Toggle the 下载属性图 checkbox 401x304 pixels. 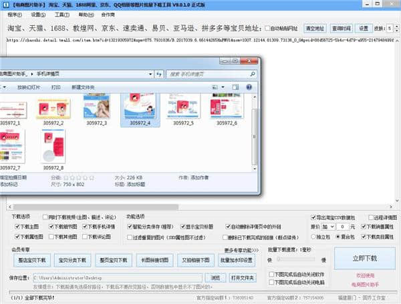17,237
